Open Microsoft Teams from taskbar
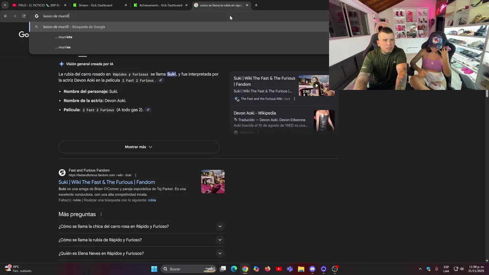 tap(290, 269)
